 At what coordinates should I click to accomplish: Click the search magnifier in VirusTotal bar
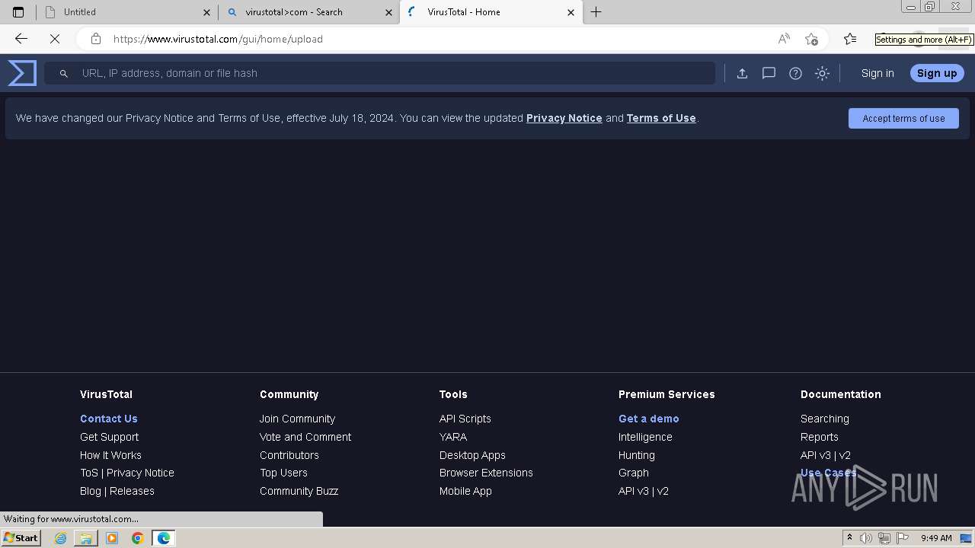point(64,73)
